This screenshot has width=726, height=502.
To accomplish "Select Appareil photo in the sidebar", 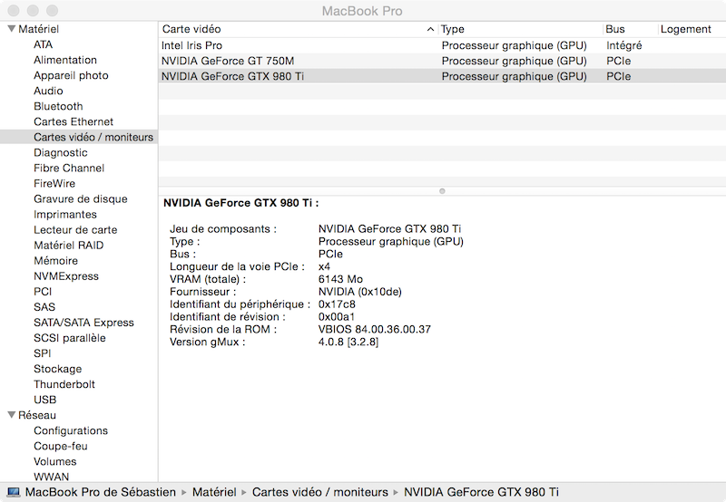I will point(71,75).
